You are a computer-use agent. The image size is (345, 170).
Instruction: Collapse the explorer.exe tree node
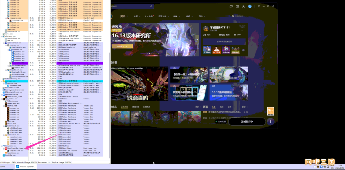point(2,81)
